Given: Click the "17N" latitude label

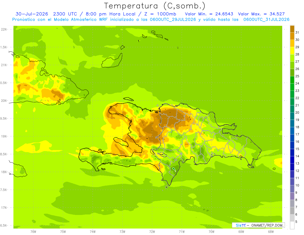Looking at the screenshot, I should click(x=4, y=208).
